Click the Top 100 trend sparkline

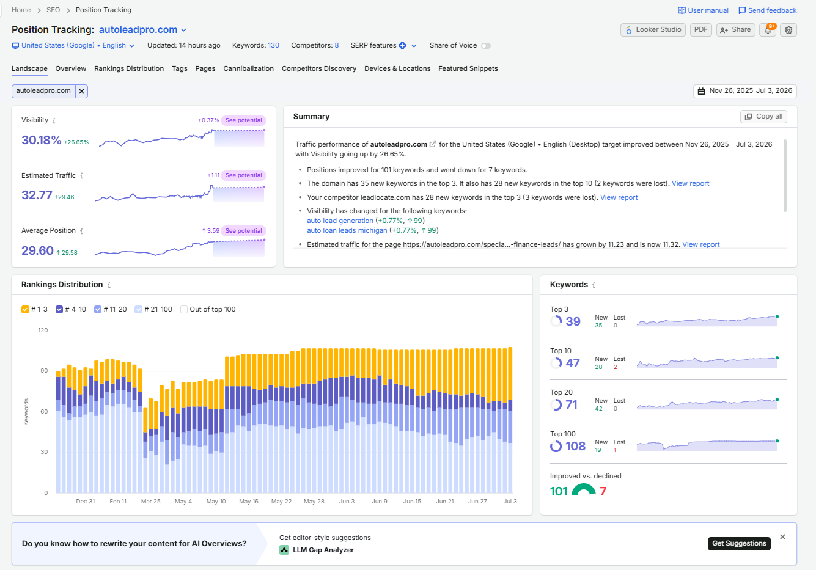(x=707, y=445)
